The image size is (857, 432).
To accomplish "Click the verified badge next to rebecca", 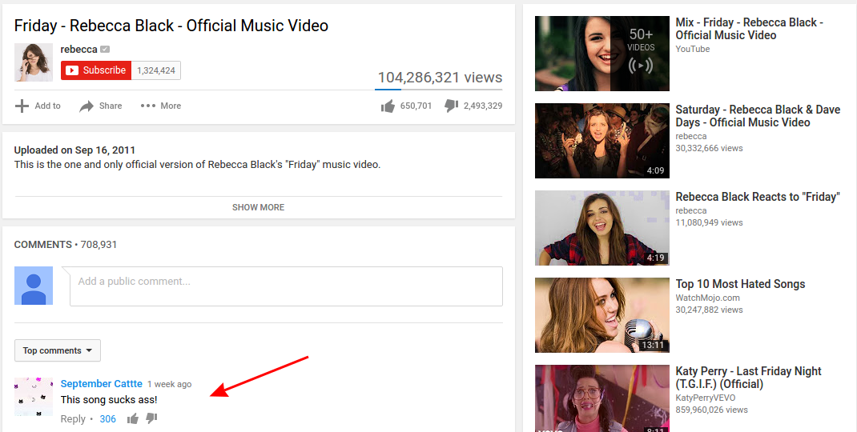I will tap(105, 49).
